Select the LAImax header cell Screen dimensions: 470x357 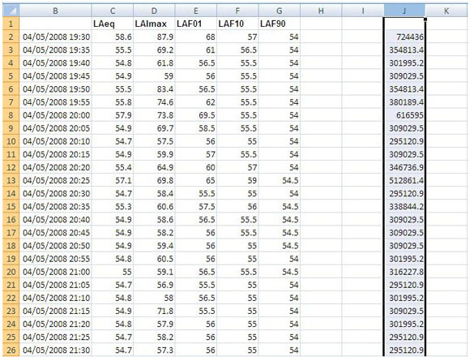coord(154,24)
